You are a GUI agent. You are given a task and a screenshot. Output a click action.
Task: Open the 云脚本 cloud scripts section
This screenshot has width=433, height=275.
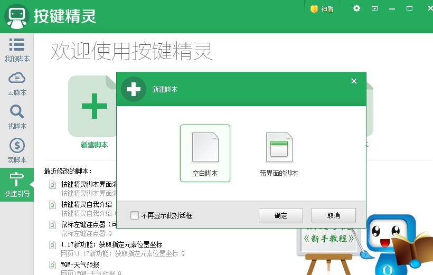pyautogui.click(x=17, y=84)
